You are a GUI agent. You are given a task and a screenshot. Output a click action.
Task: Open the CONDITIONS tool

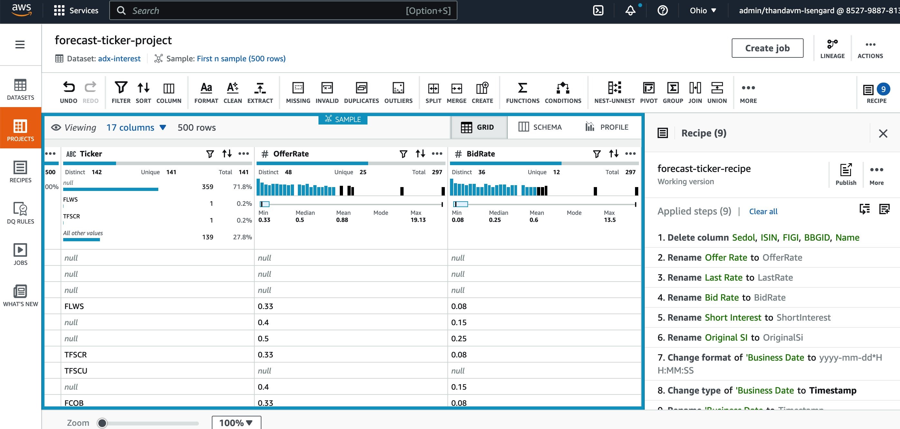[x=563, y=92]
